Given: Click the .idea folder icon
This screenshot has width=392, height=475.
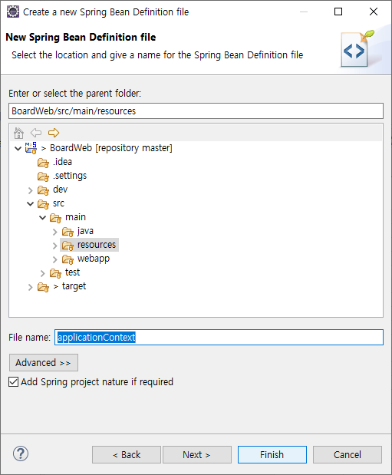Looking at the screenshot, I should [43, 163].
